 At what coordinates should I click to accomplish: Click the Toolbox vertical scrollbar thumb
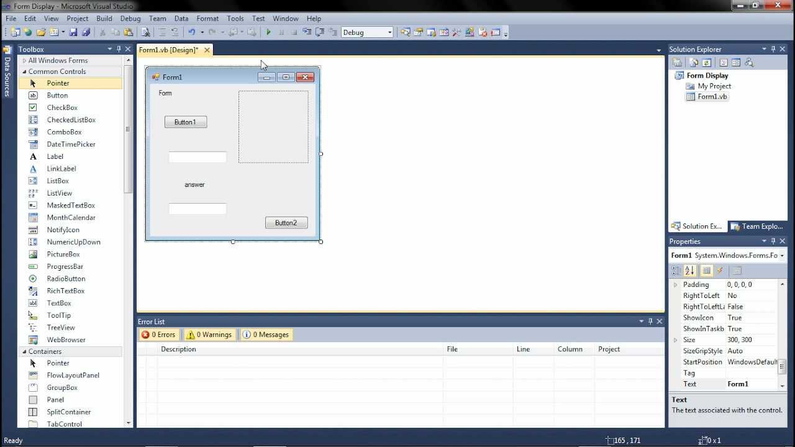click(129, 130)
